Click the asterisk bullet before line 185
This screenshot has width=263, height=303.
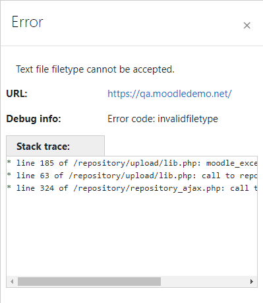coord(9,162)
